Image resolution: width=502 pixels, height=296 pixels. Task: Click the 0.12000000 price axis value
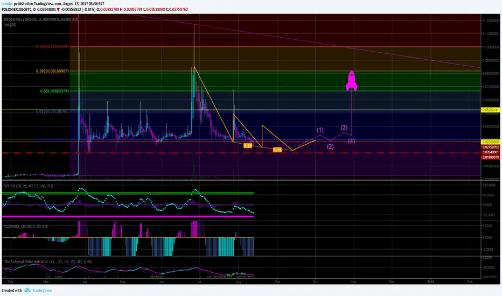pyautogui.click(x=491, y=20)
